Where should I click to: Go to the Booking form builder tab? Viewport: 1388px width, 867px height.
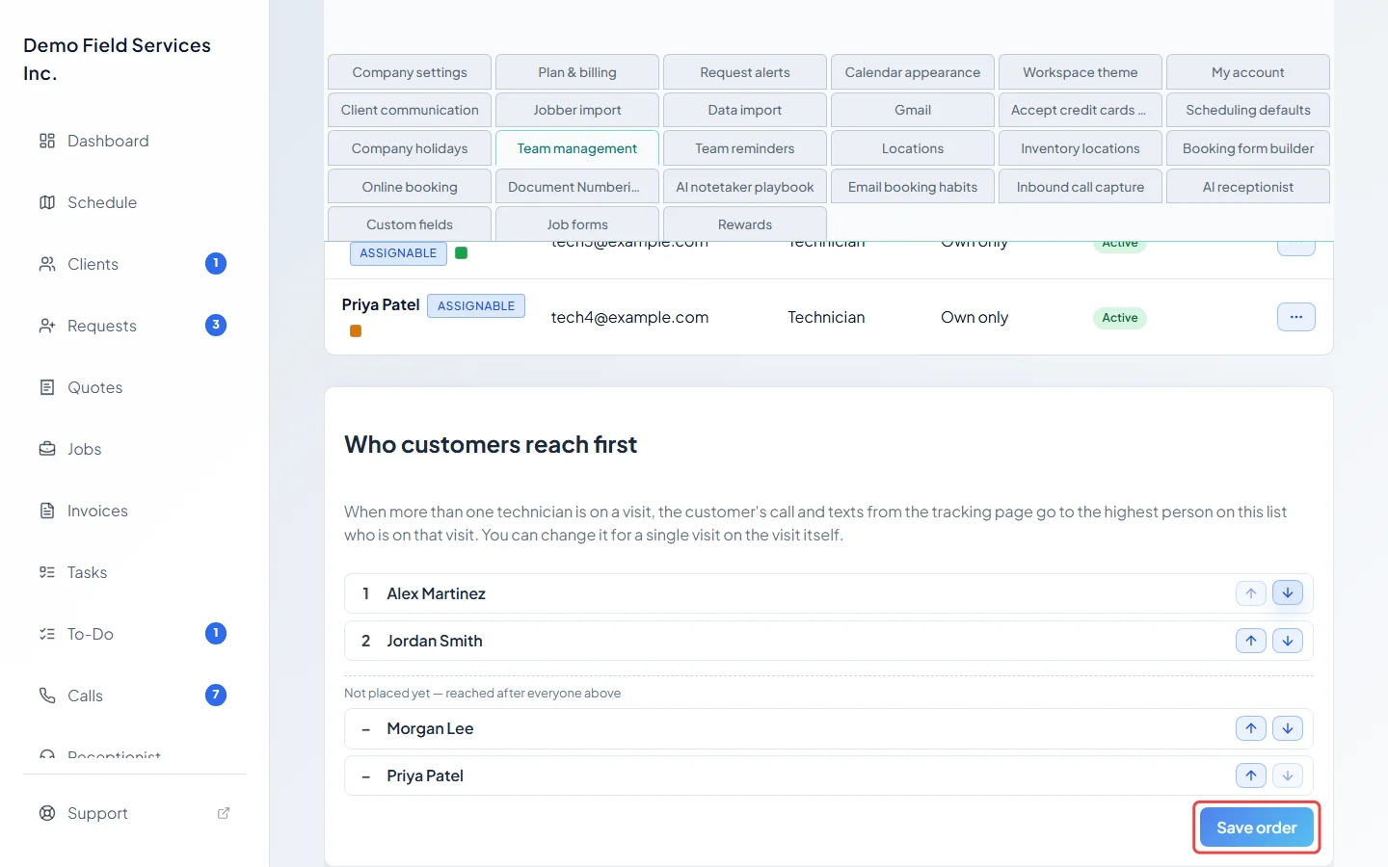point(1248,148)
